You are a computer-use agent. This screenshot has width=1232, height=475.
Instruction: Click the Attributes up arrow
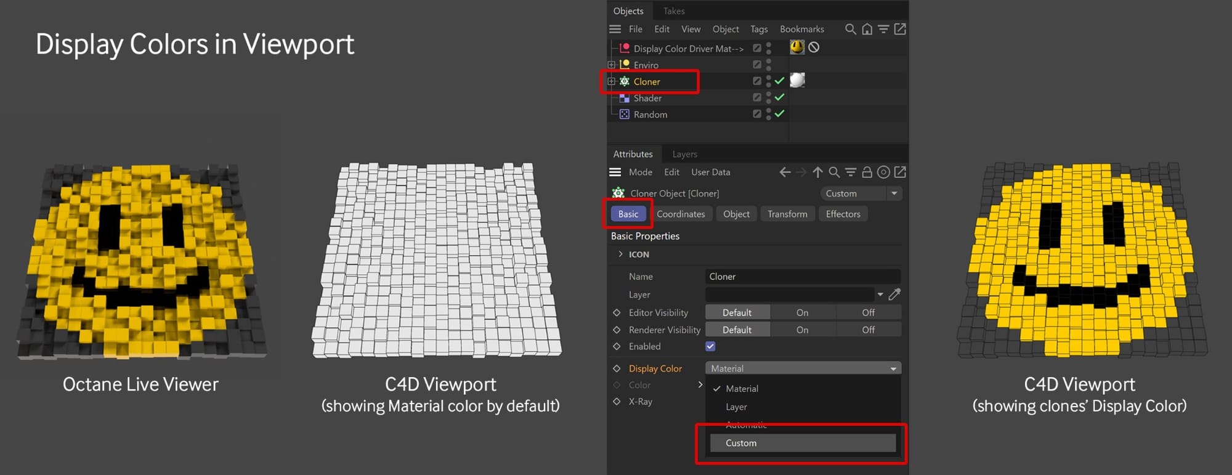pos(817,173)
